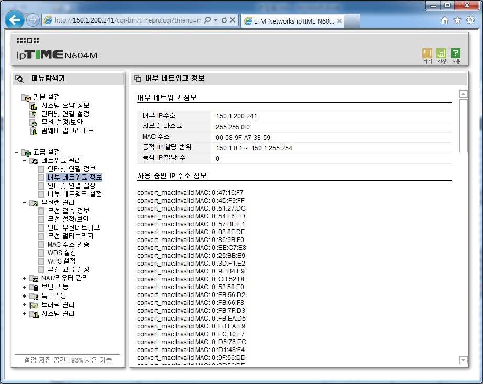Expand the 트래픽 관리 node
This screenshot has width=483, height=384.
(24, 305)
